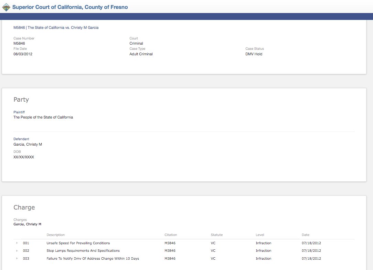Click citation M5846 in Unsafe Speed row
The height and width of the screenshot is (270, 373).
(x=170, y=243)
